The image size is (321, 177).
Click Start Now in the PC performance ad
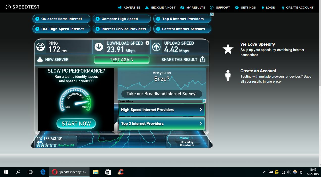point(76,124)
